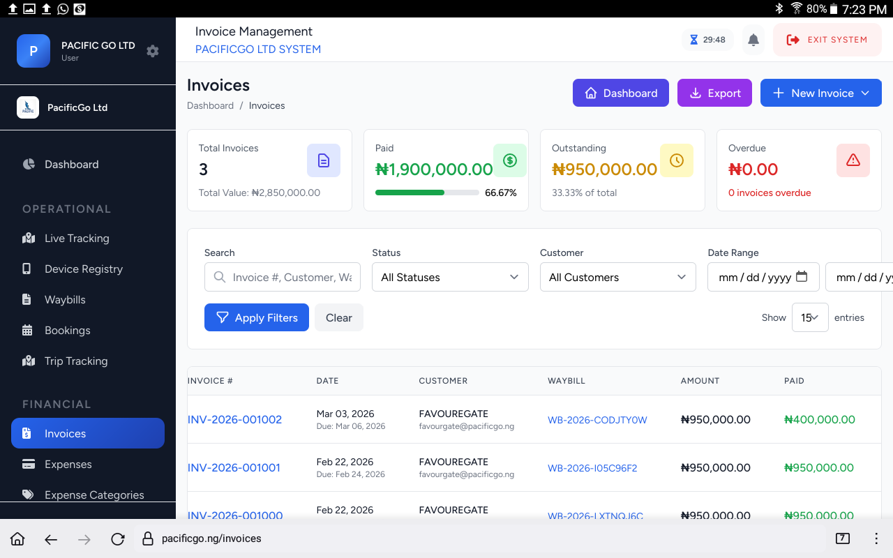Open the settings gear near PACIFIC GO LTD
Image resolution: width=893 pixels, height=558 pixels.
point(152,51)
